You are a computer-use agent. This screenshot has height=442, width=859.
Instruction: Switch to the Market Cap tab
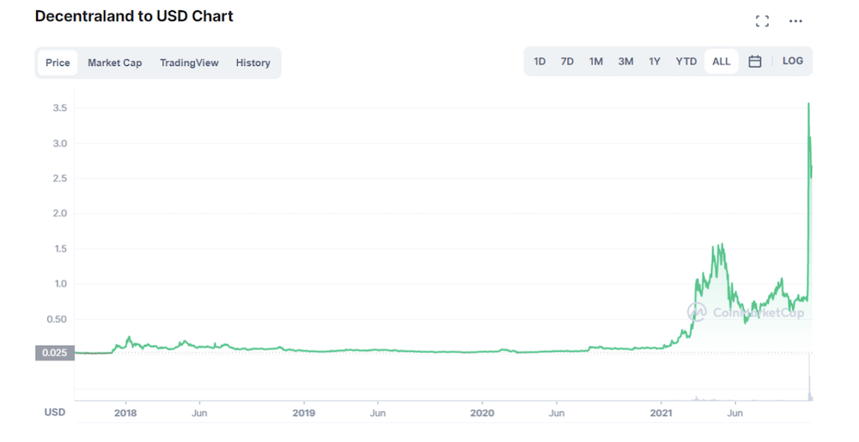click(x=114, y=63)
